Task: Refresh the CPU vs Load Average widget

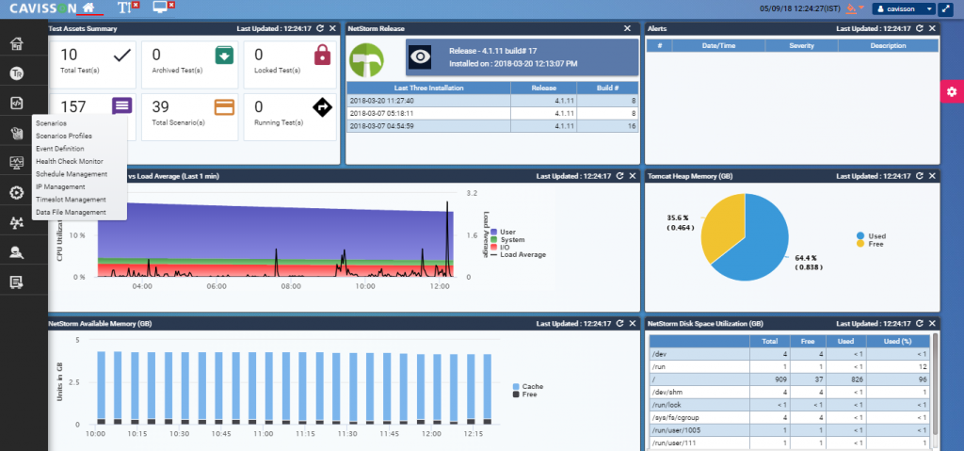Action: pyautogui.click(x=619, y=176)
